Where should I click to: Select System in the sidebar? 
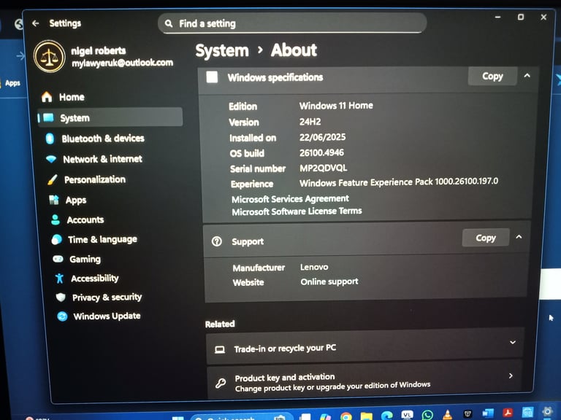click(x=110, y=117)
